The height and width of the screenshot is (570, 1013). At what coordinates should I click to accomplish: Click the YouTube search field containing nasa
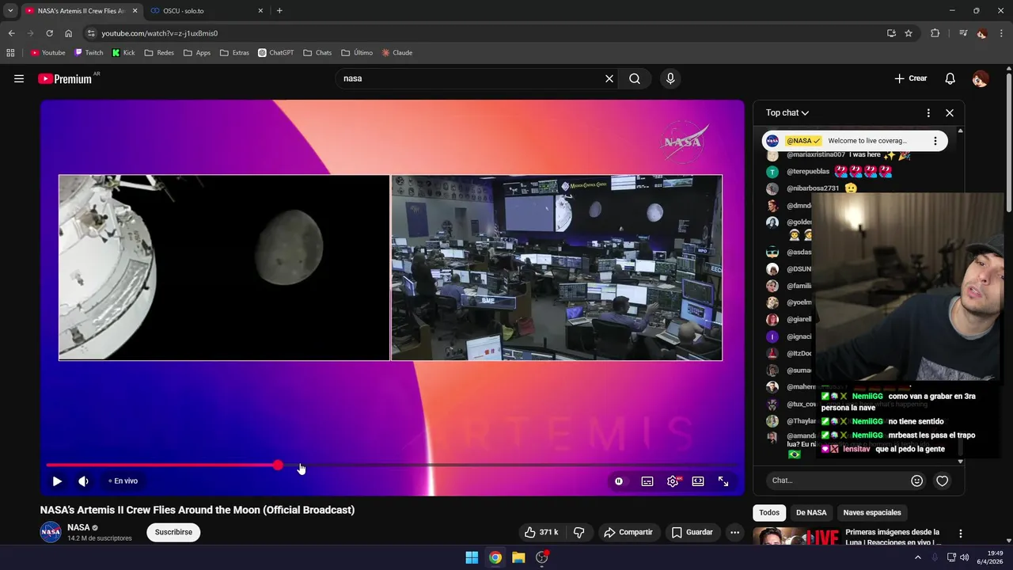(x=471, y=78)
